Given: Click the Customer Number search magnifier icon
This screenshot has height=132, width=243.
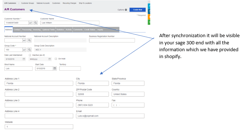Looking at the screenshot, I should tap(35, 23).
